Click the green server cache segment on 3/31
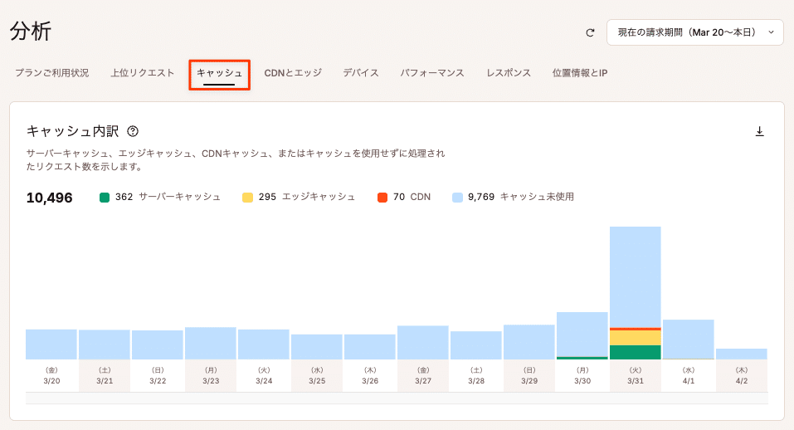794x430 pixels. tap(635, 353)
